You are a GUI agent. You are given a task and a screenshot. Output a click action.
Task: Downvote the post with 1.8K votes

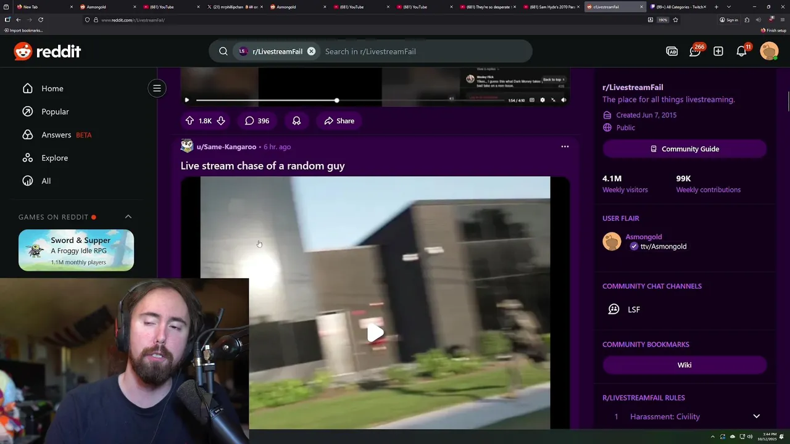pos(220,121)
